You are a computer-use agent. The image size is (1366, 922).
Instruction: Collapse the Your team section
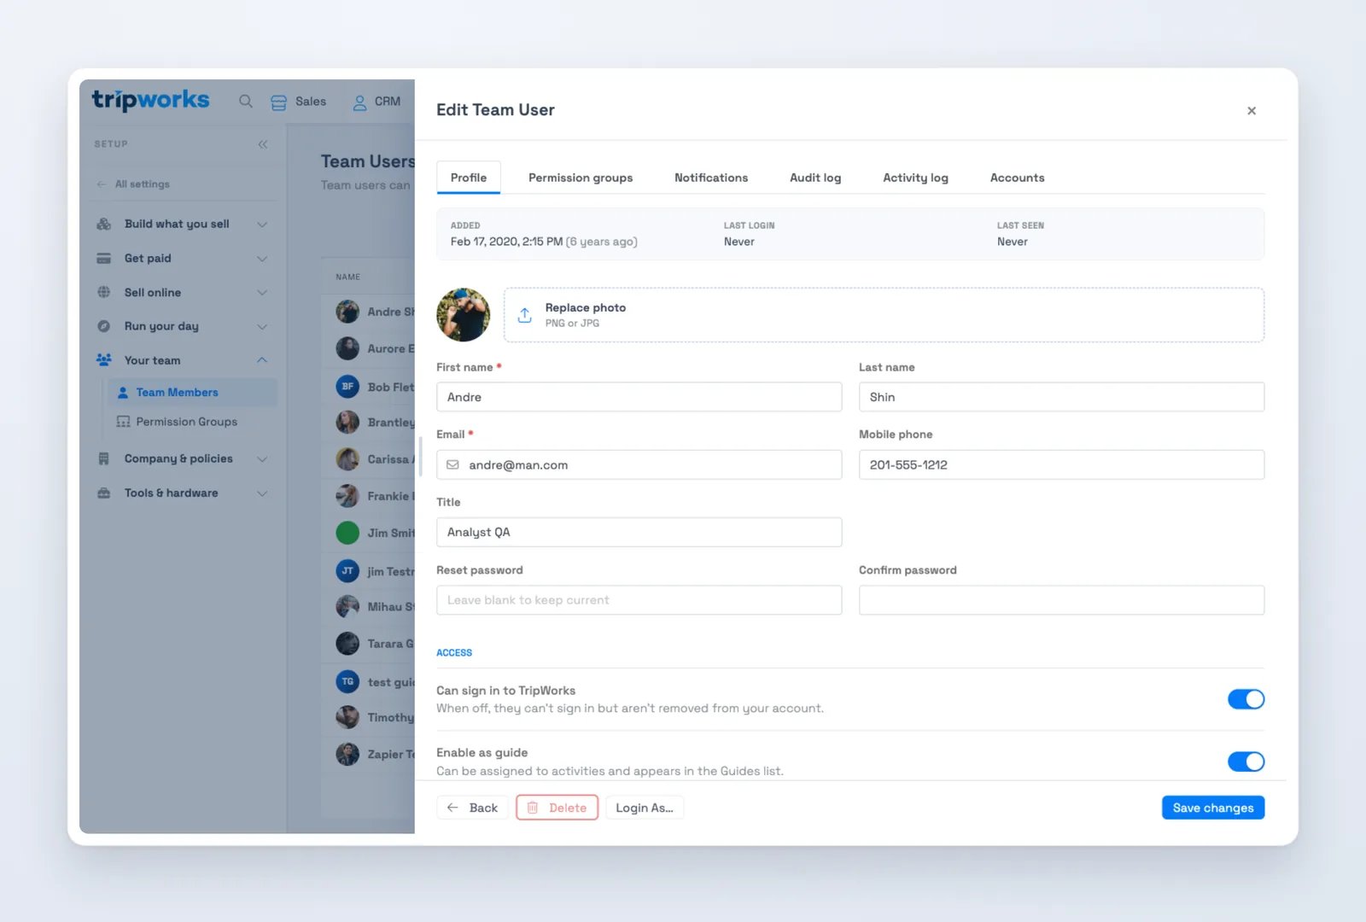click(x=262, y=360)
